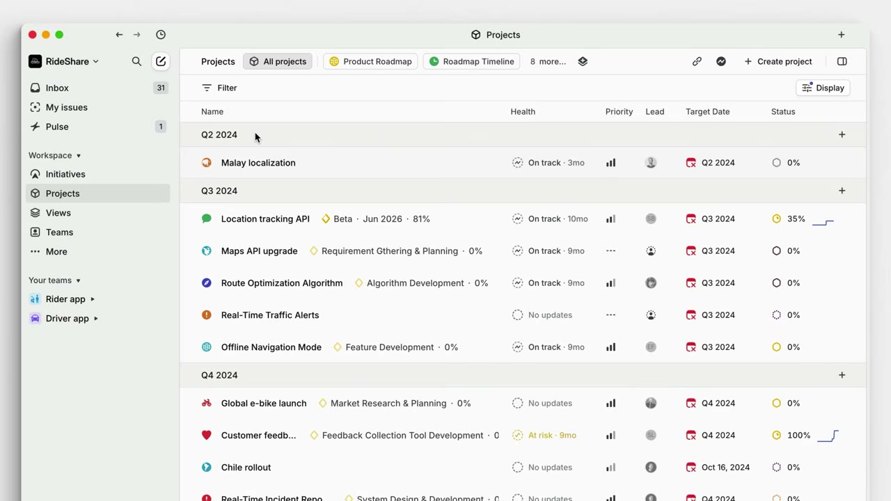
Task: Switch to Roadmap Timeline view
Action: [x=472, y=61]
